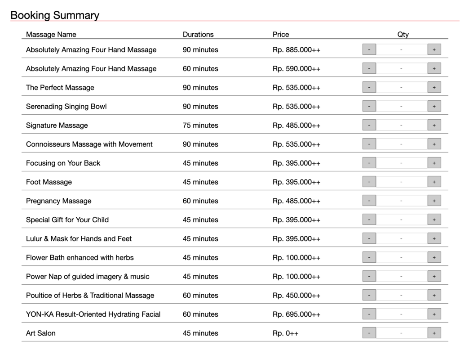Decrease Lulur & Mask quantity
Screen dimensions: 460x350
click(x=369, y=238)
